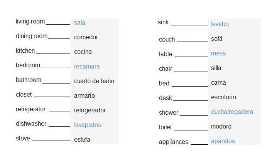Screen dimensions: 267x167
Task: Click the answer "escritorio"
Action: (223, 97)
